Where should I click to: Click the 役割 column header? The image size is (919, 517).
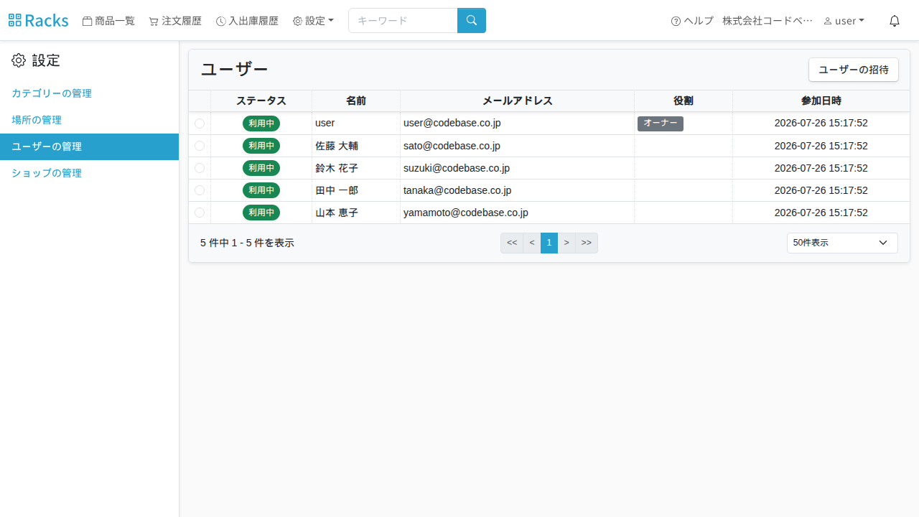(x=684, y=101)
